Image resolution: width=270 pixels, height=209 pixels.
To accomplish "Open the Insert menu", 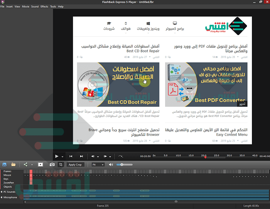I will (x=9, y=7).
